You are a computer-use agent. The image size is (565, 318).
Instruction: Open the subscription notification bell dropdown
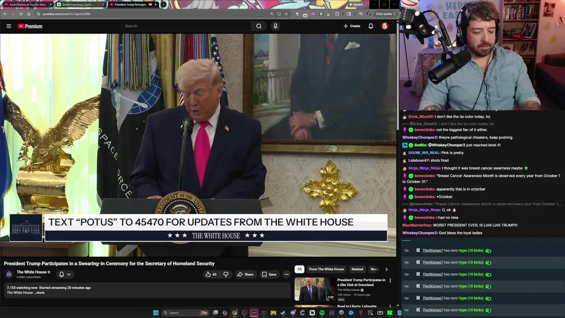pyautogui.click(x=64, y=274)
